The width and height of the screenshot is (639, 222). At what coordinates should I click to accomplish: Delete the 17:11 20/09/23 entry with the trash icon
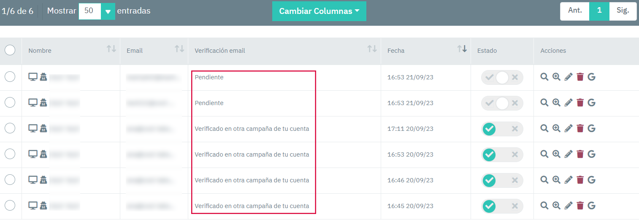[x=580, y=128]
